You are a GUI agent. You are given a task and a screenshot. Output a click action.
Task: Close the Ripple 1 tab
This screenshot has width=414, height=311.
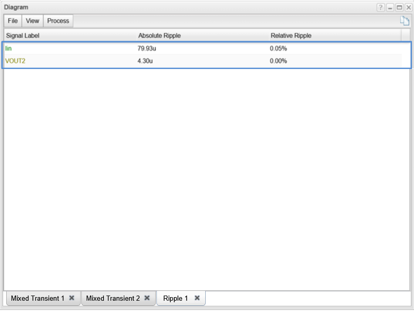coord(197,298)
